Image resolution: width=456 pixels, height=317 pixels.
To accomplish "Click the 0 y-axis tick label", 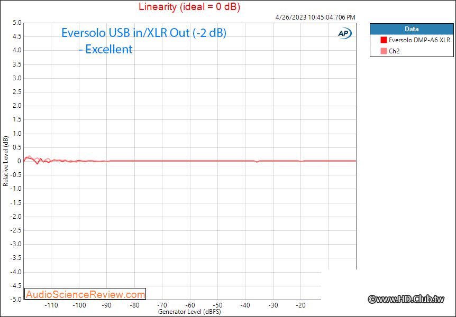I will 19,161.
